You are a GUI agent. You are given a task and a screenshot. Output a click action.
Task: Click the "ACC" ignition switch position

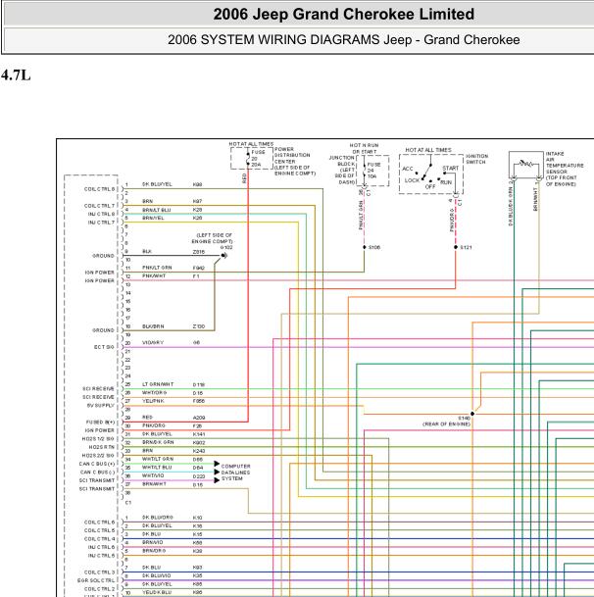408,169
